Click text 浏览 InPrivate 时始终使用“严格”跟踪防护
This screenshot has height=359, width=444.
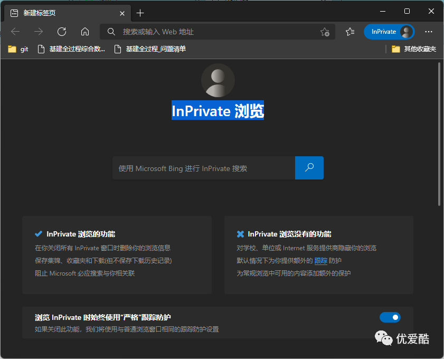click(103, 317)
